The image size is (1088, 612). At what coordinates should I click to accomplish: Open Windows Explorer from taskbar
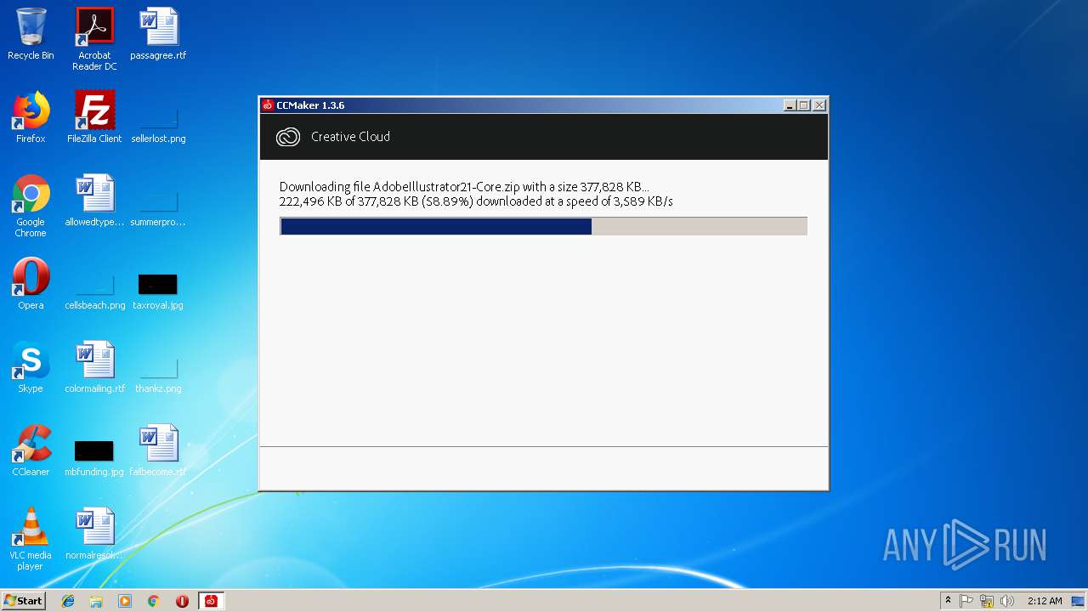pos(96,601)
